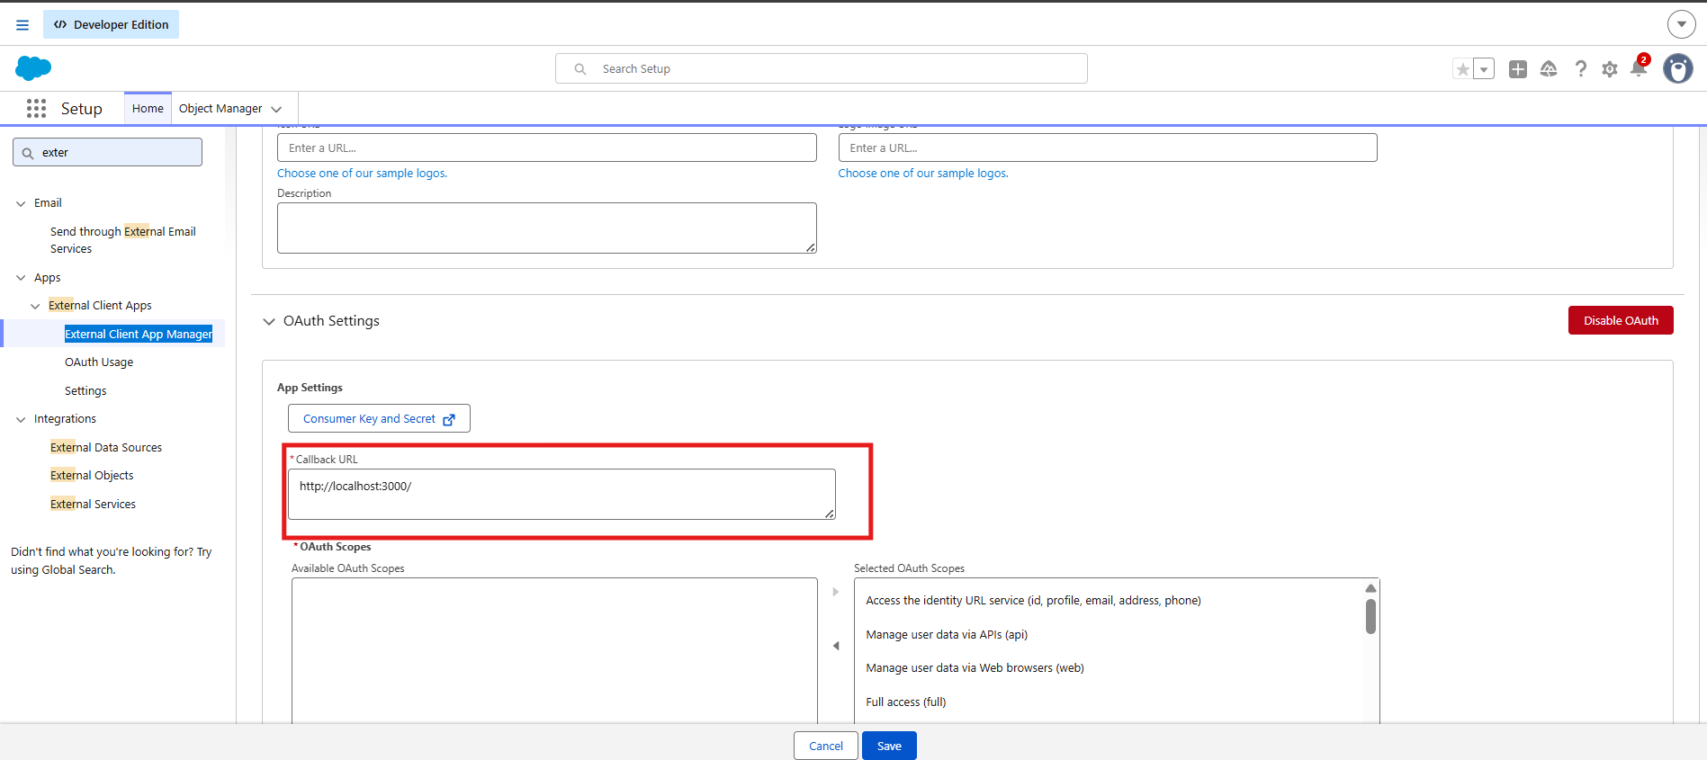The height and width of the screenshot is (760, 1707).
Task: Open Consumer Key and Secret
Action: tap(379, 418)
